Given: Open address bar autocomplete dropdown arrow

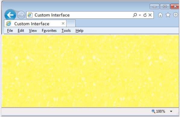Looking at the screenshot, I should 140,15.
